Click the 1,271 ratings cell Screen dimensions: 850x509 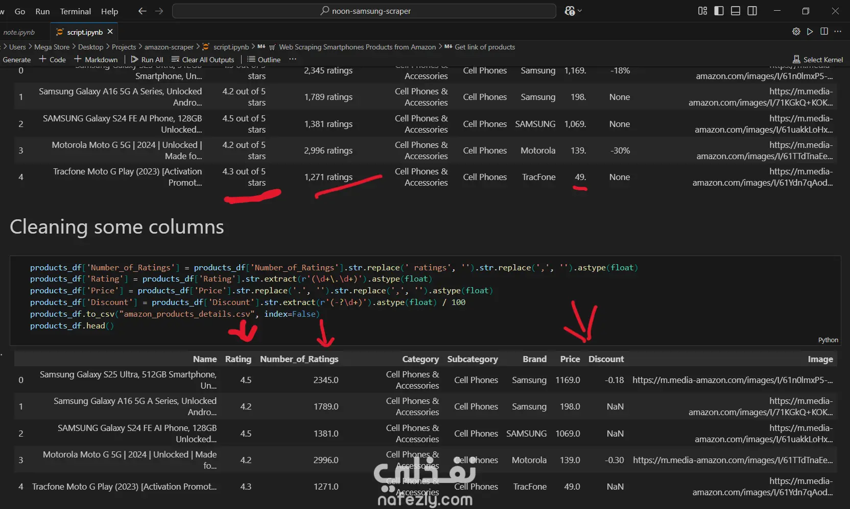tap(328, 177)
